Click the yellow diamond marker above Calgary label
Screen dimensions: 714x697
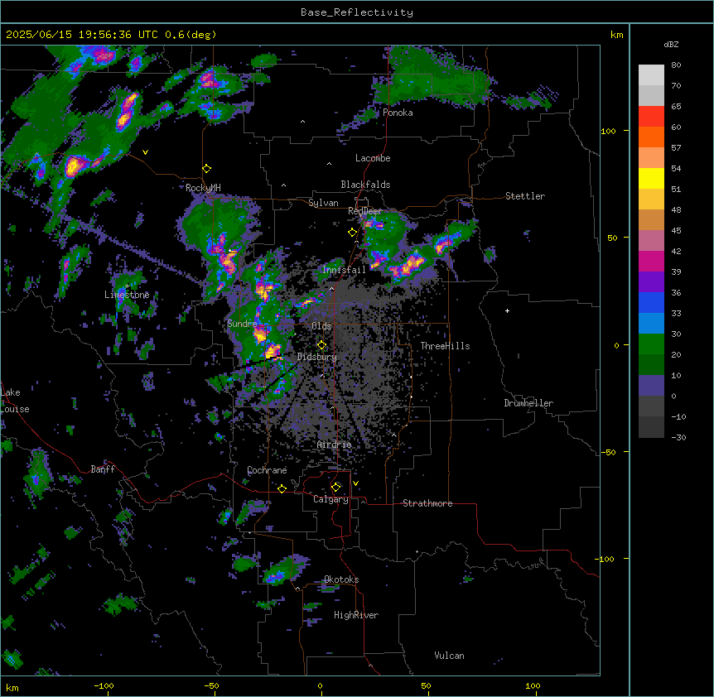pyautogui.click(x=335, y=488)
